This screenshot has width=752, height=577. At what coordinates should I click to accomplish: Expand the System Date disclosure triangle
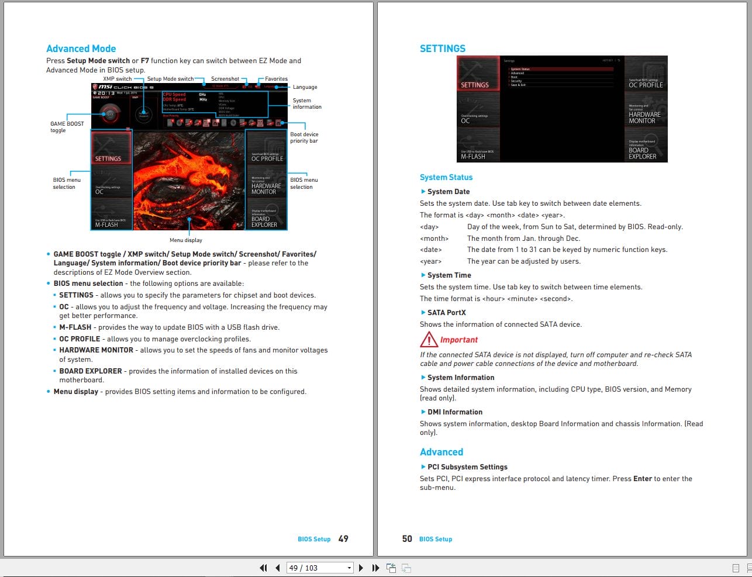pos(423,191)
